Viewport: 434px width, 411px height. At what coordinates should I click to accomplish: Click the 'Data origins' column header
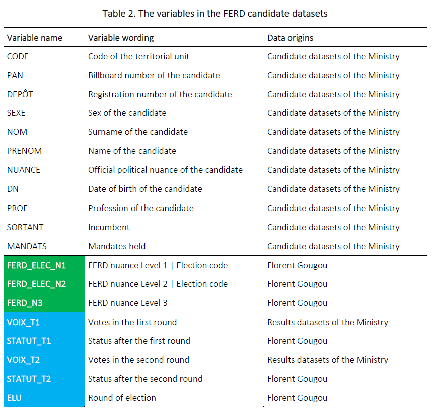(290, 38)
